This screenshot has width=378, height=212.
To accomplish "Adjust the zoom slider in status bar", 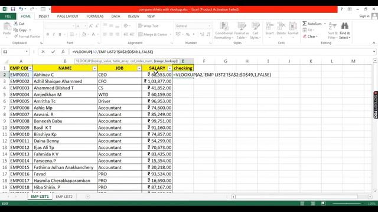I will [347, 204].
